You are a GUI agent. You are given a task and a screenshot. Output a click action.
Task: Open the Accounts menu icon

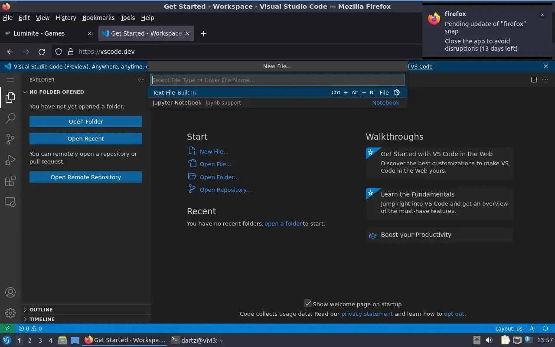[x=10, y=292]
